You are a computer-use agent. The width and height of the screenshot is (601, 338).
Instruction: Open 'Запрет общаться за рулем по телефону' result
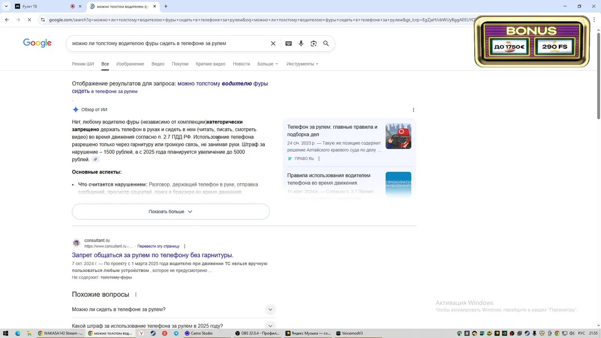coord(153,255)
